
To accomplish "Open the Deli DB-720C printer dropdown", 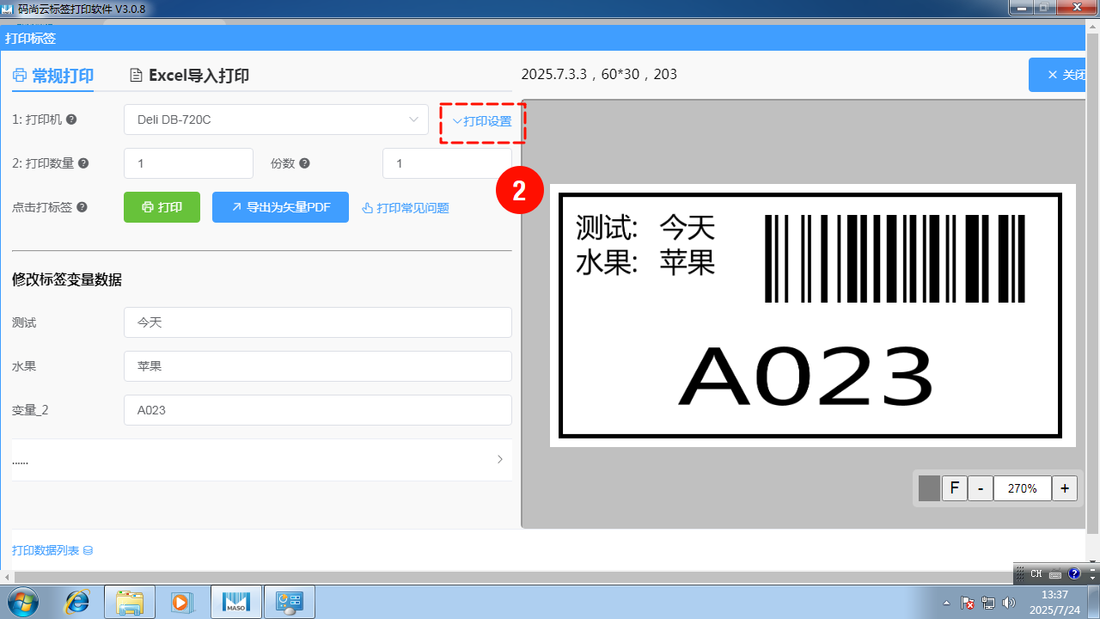I will pos(276,120).
